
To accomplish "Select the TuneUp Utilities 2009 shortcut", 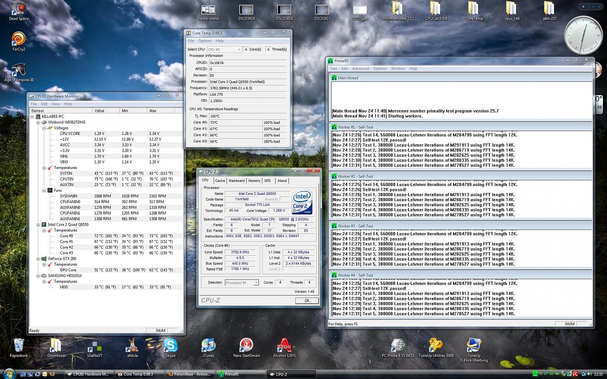I will point(436,348).
